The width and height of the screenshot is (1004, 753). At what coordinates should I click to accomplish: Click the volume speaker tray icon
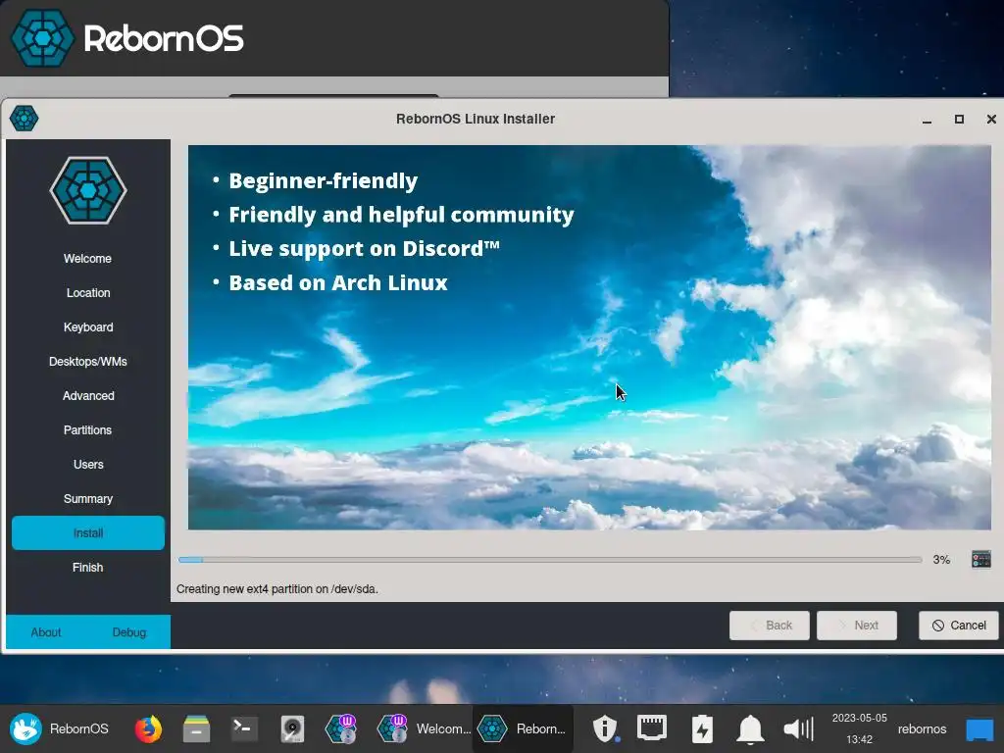pyautogui.click(x=798, y=728)
